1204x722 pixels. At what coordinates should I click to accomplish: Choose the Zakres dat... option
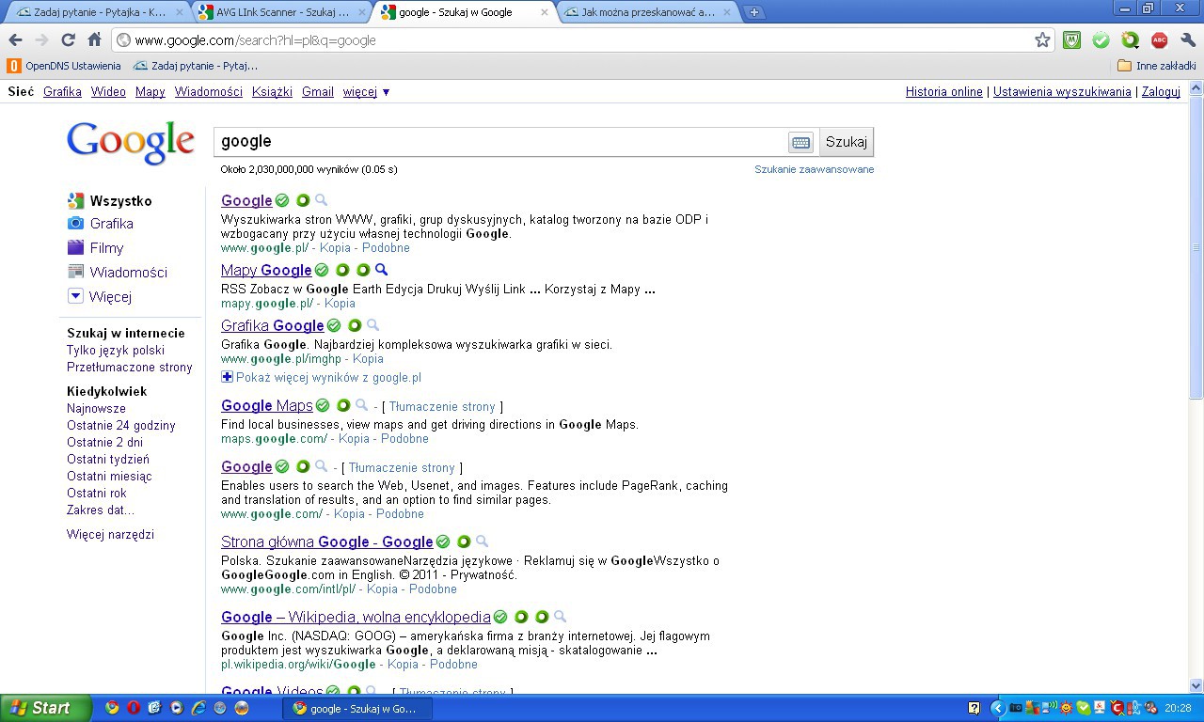[x=101, y=510]
